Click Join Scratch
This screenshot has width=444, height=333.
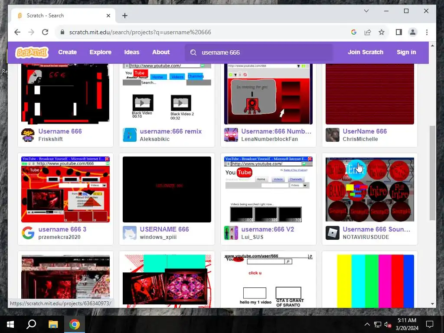click(x=365, y=52)
